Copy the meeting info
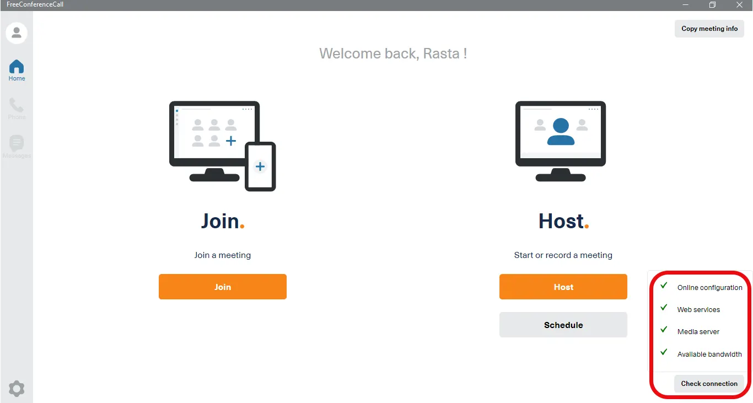This screenshot has width=753, height=403. [x=709, y=29]
